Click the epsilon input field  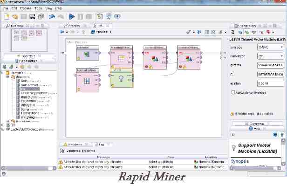[271, 83]
